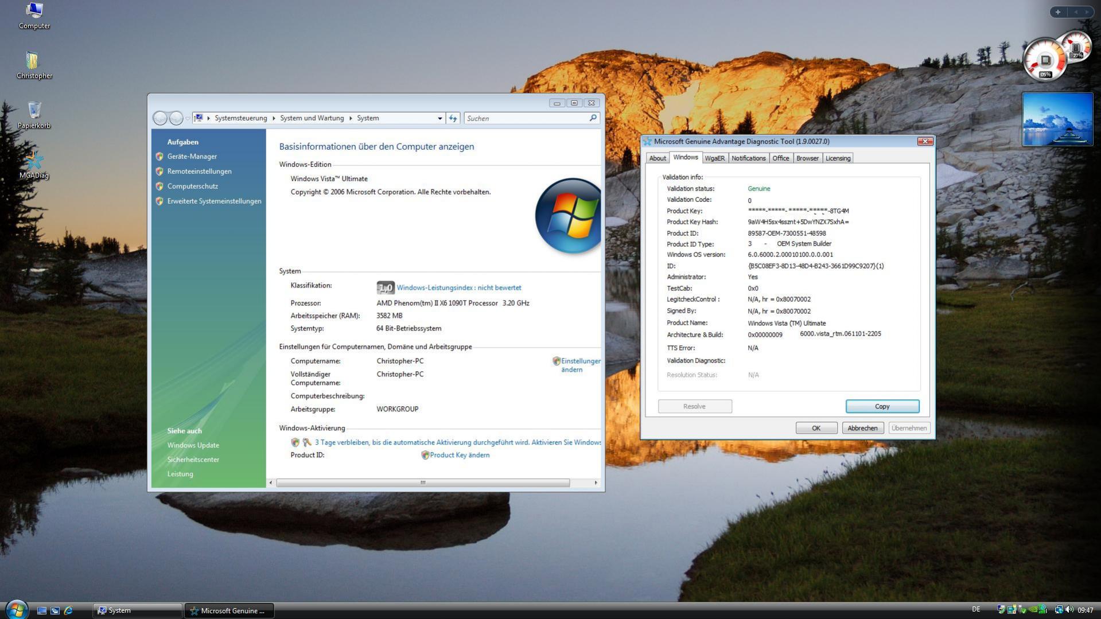
Task: Open Geräte-Manager from the task pane
Action: (x=192, y=156)
